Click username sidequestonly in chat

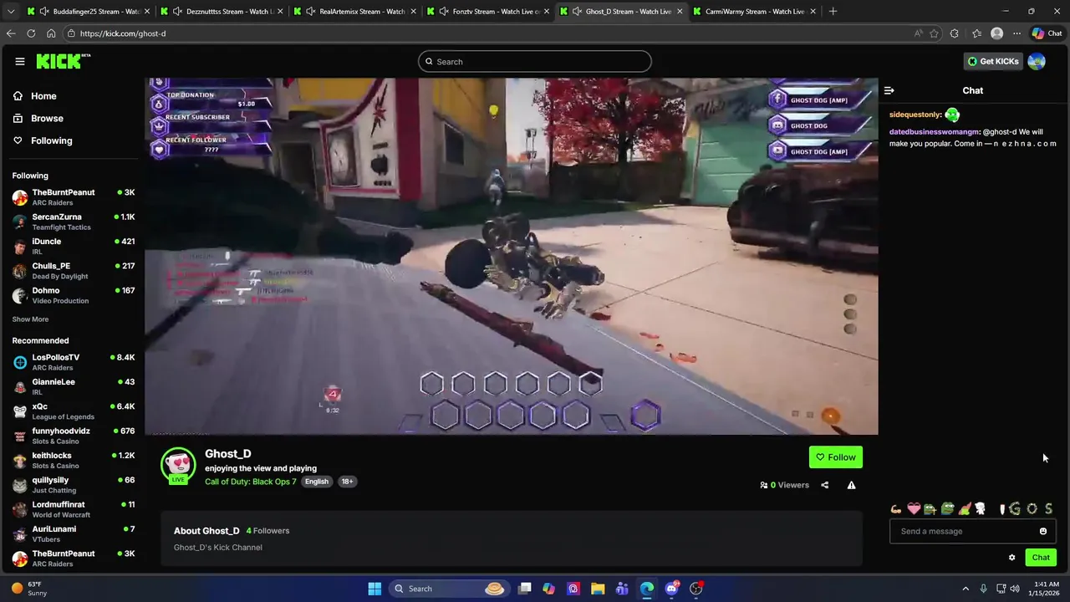tap(915, 115)
